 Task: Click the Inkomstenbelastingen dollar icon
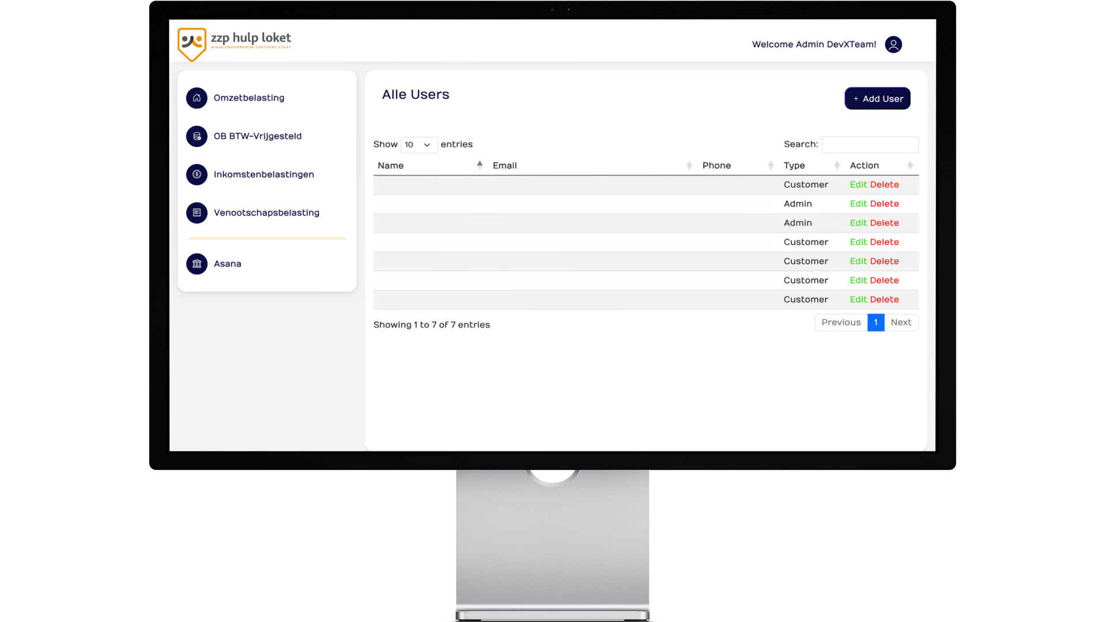pos(197,175)
